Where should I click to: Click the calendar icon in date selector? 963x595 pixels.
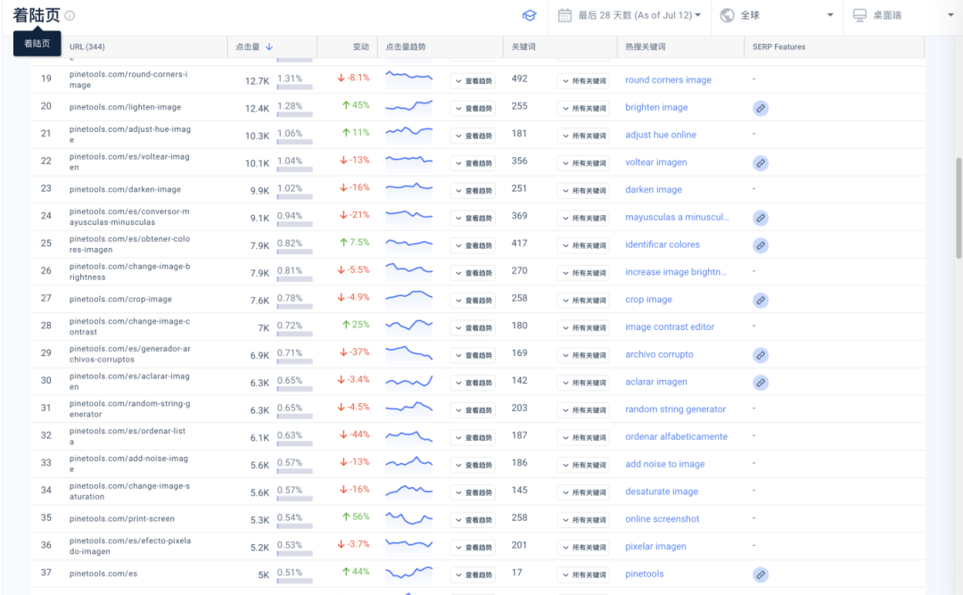point(564,15)
